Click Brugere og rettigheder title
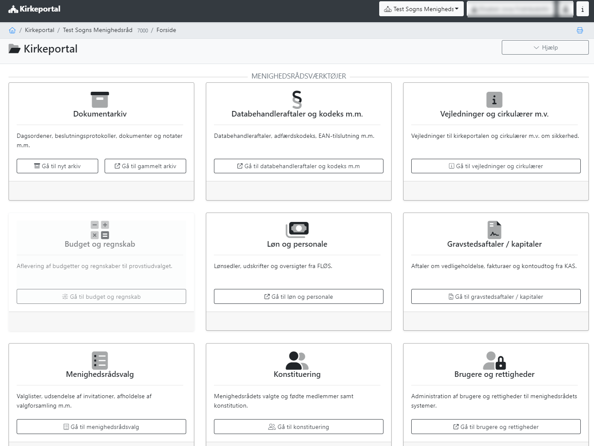 coord(495,374)
